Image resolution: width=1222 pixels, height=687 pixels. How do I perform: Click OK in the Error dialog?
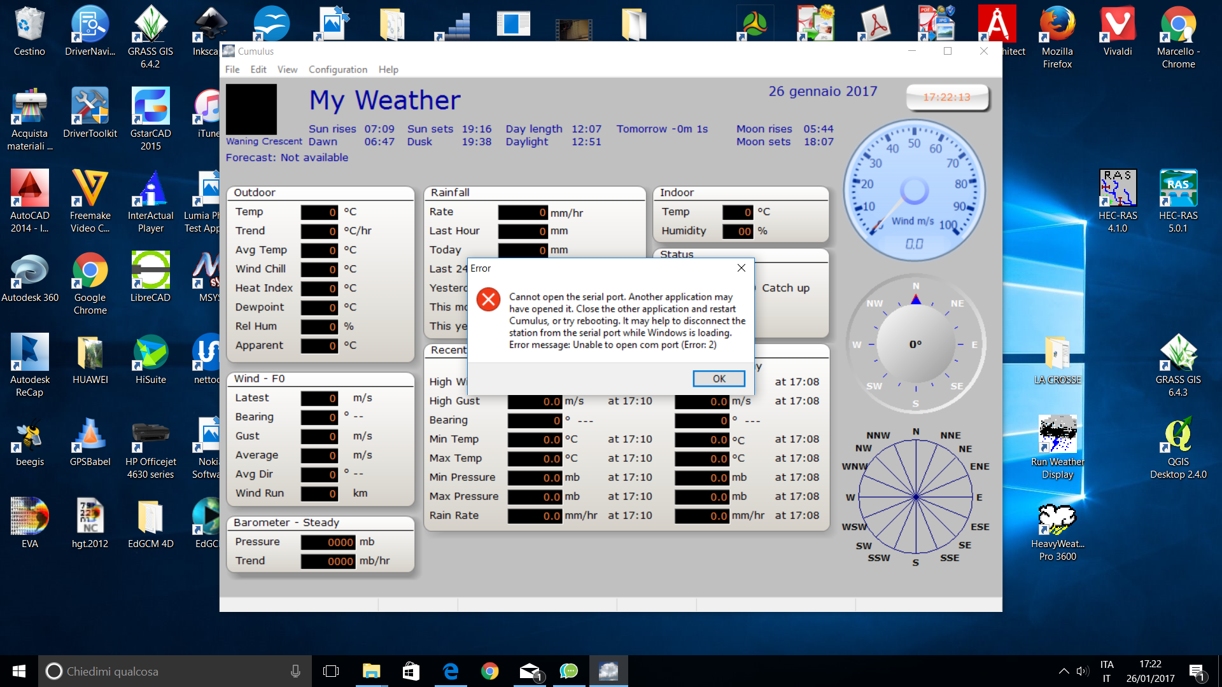coord(719,378)
